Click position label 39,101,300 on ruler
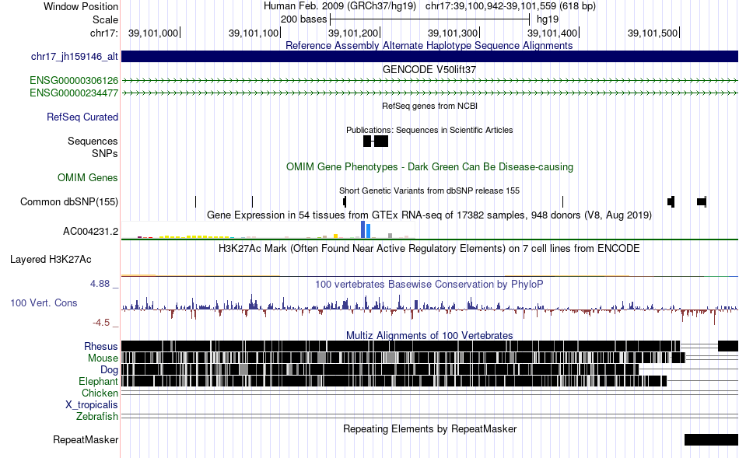 [453, 33]
